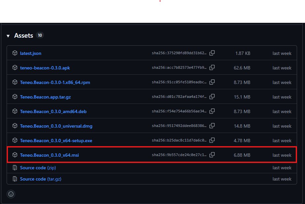Copy sha256 hash for the apk file

(x=212, y=67)
